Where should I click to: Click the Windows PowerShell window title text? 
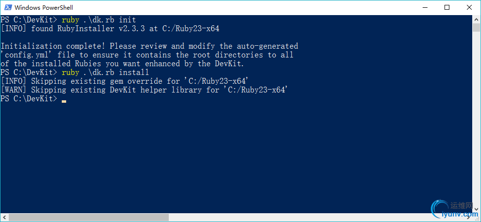point(44,7)
